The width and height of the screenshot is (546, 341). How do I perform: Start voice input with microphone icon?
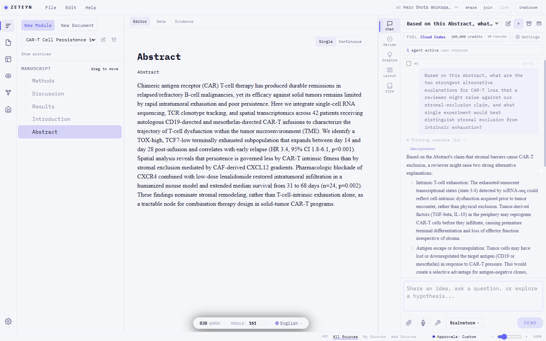tap(423, 323)
